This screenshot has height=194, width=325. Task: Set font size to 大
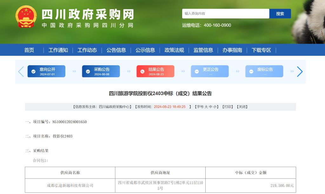click(x=206, y=107)
